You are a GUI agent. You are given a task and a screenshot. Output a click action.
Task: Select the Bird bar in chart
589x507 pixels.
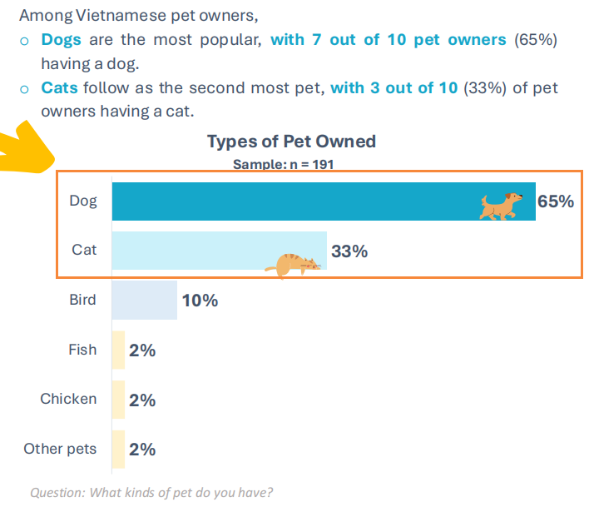[x=145, y=300]
